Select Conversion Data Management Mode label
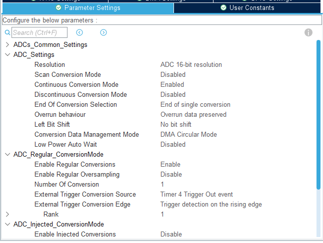The height and width of the screenshot is (243, 323). pyautogui.click(x=86, y=134)
